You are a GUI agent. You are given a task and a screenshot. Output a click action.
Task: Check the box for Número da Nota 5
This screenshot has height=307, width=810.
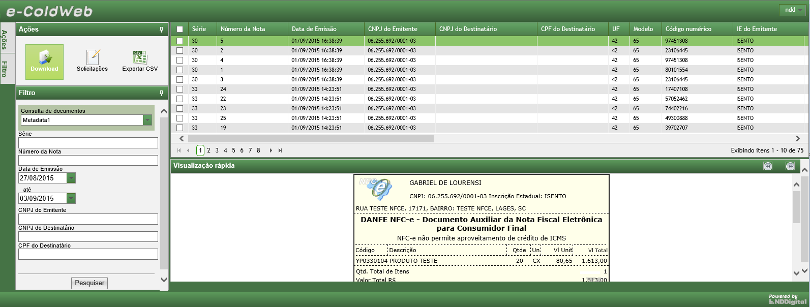[179, 41]
